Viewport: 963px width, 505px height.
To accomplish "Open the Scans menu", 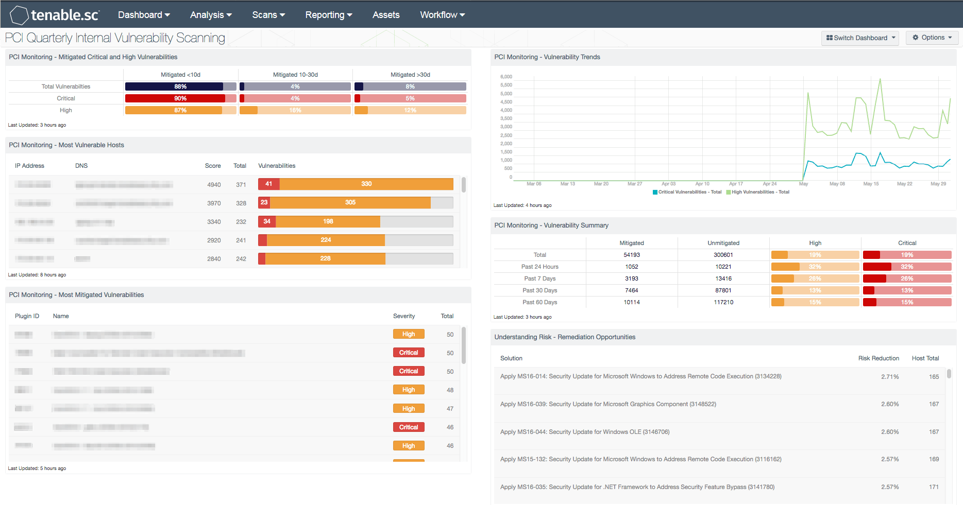I will click(x=268, y=15).
